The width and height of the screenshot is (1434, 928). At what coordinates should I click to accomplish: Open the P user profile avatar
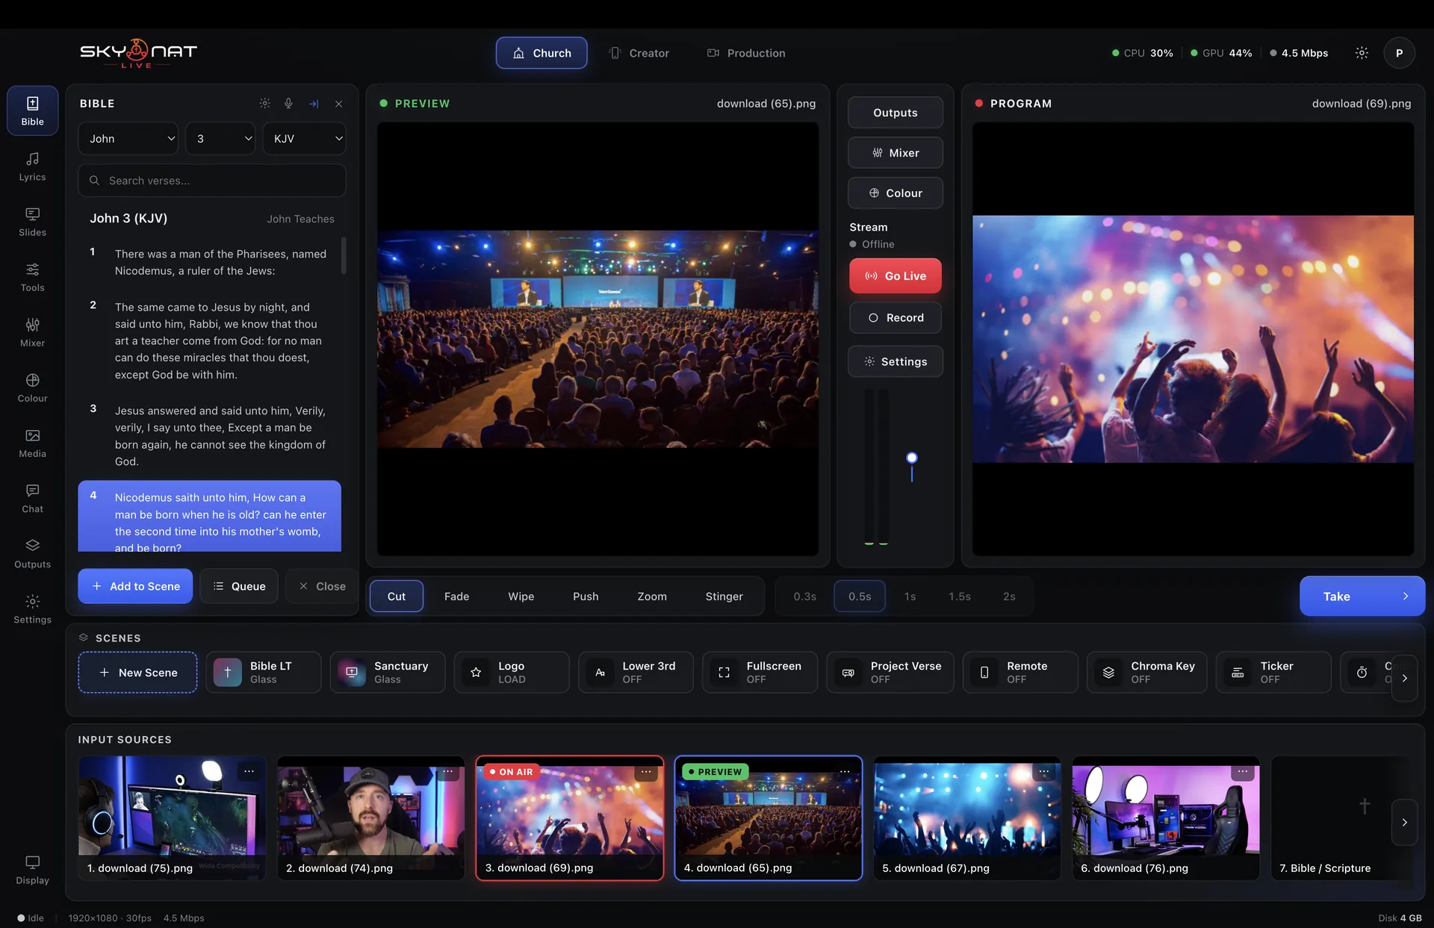[x=1399, y=53]
